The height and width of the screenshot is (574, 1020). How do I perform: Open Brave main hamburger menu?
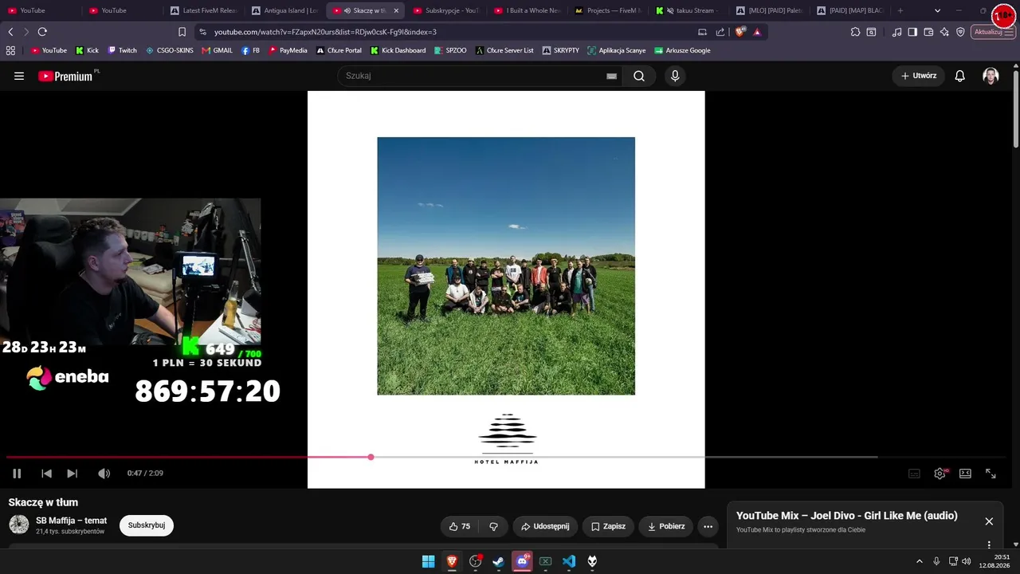point(1010,32)
